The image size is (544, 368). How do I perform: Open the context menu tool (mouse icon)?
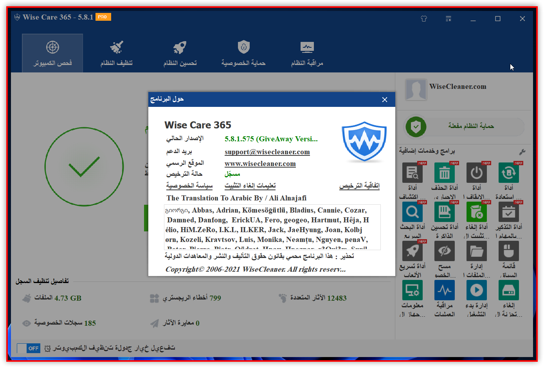coord(509,251)
